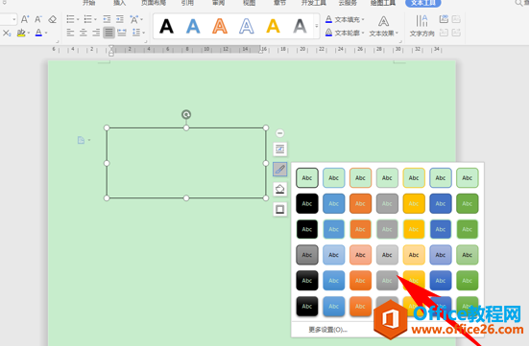530x346 pixels.
Task: Click the clear formatting eraser icon
Action: pyautogui.click(x=53, y=19)
